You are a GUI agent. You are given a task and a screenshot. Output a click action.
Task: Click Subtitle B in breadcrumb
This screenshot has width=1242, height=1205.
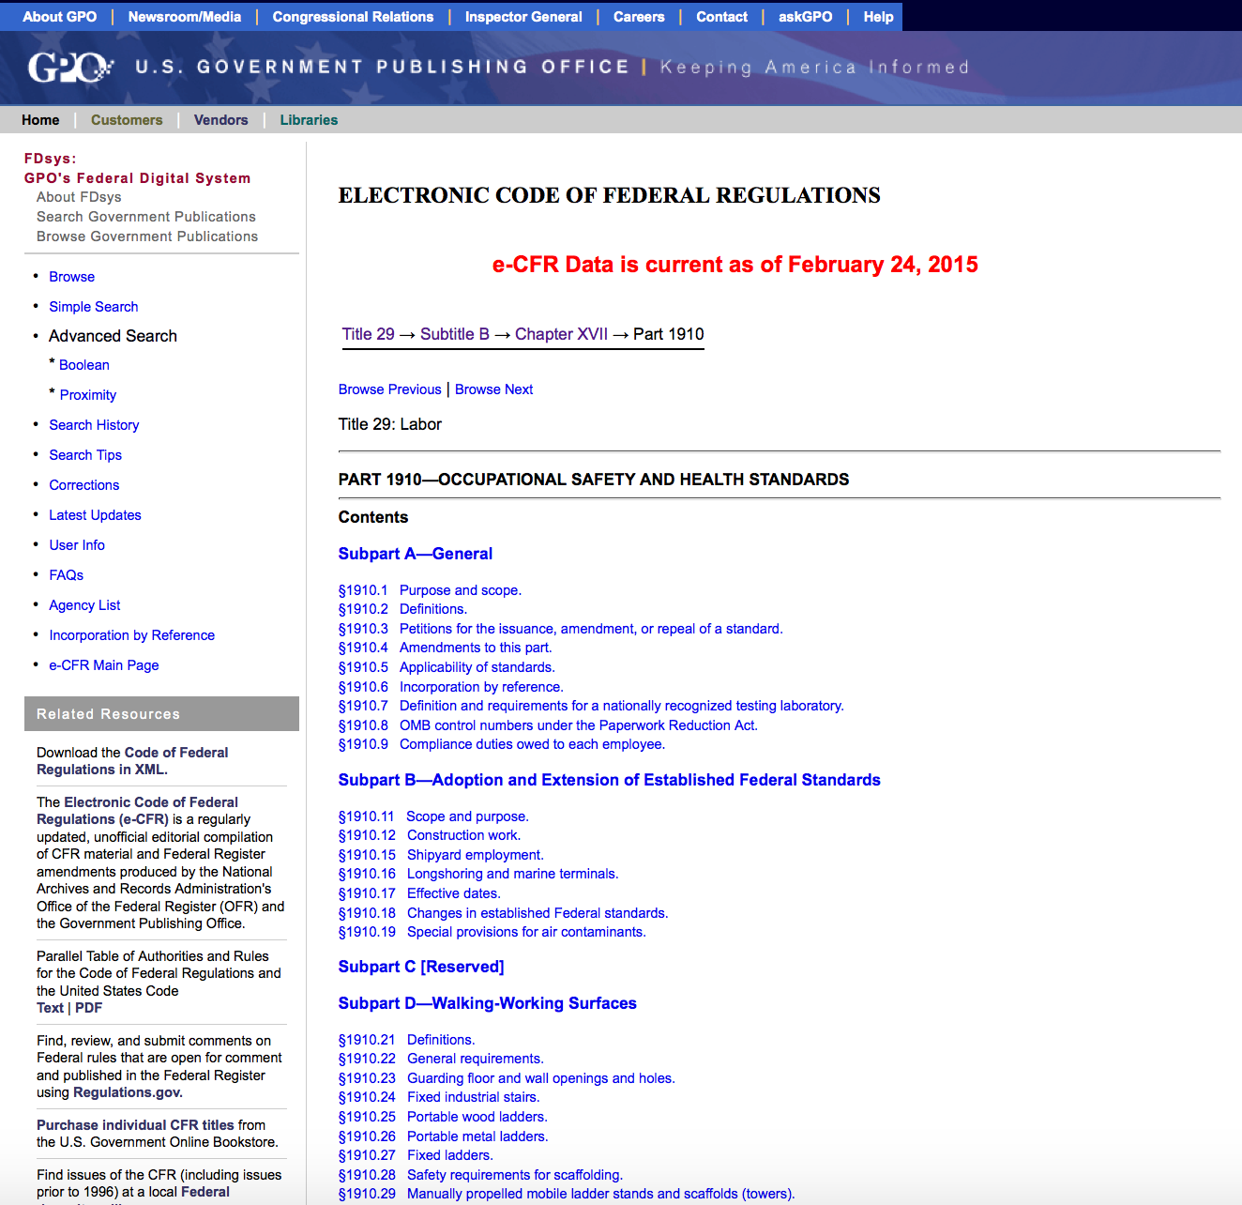click(x=455, y=334)
